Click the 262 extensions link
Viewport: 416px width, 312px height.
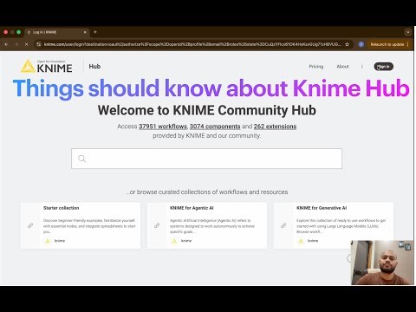[x=275, y=127]
